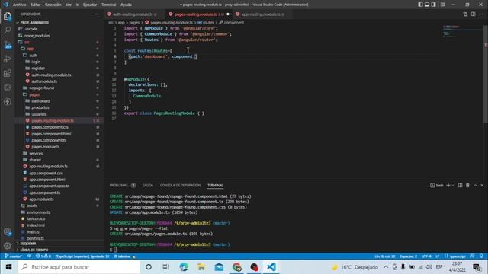Open the Ayuda menu
The height and width of the screenshot is (274, 488).
pos(126,5)
